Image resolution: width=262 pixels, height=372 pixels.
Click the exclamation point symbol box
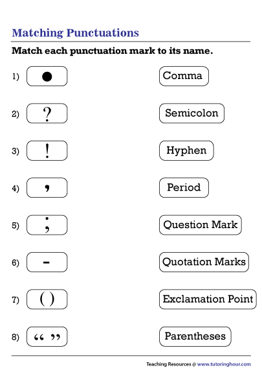click(x=47, y=150)
